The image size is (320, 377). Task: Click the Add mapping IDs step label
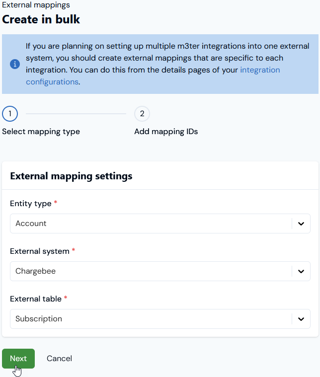click(x=166, y=132)
